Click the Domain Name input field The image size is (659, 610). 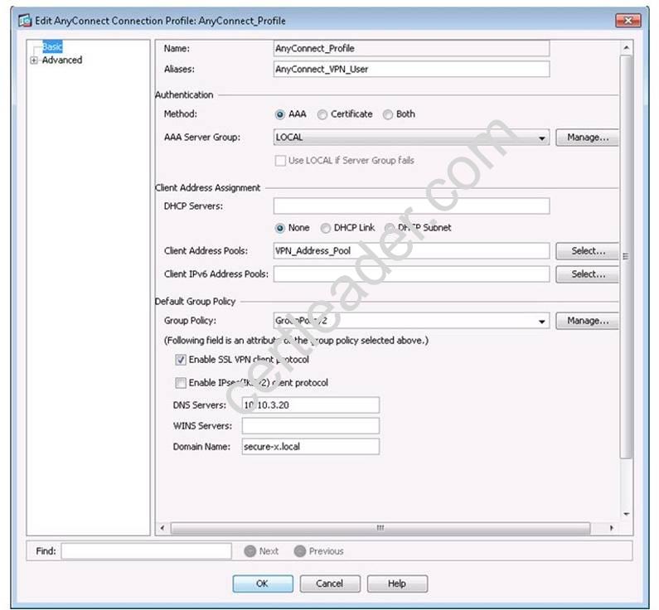tap(311, 447)
